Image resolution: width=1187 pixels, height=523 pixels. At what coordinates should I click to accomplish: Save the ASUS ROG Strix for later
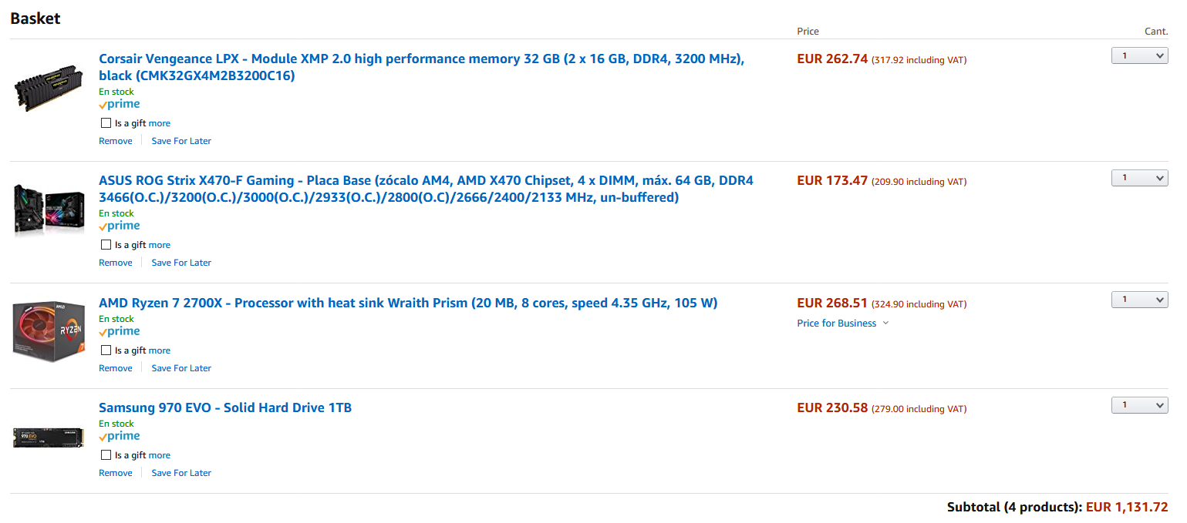[181, 263]
